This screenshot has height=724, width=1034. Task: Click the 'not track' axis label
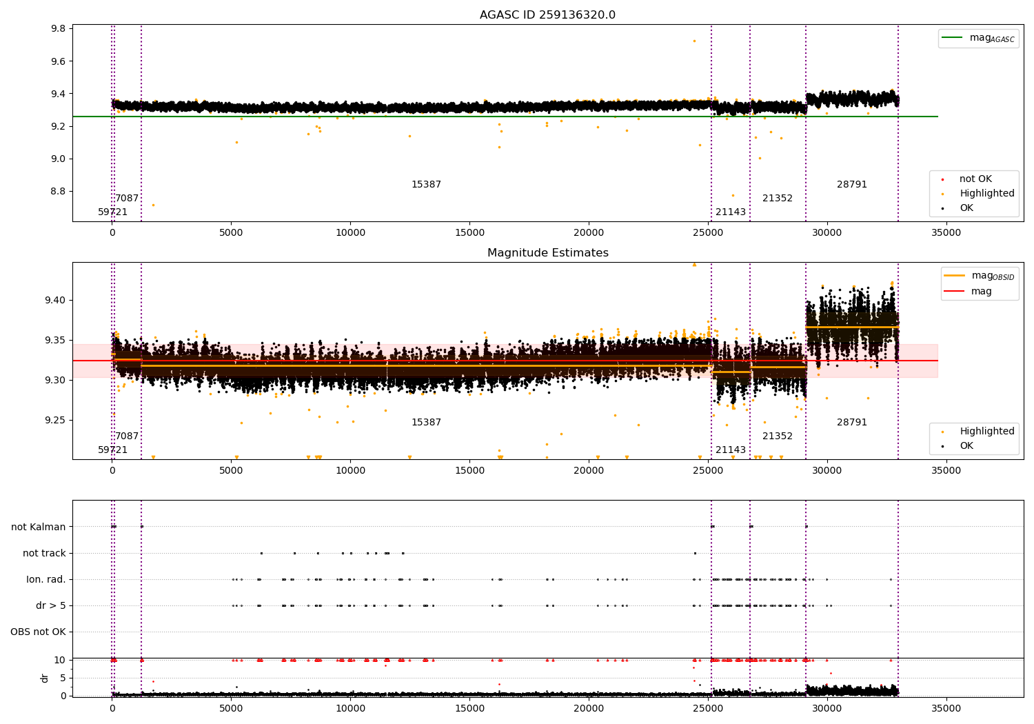click(x=44, y=553)
